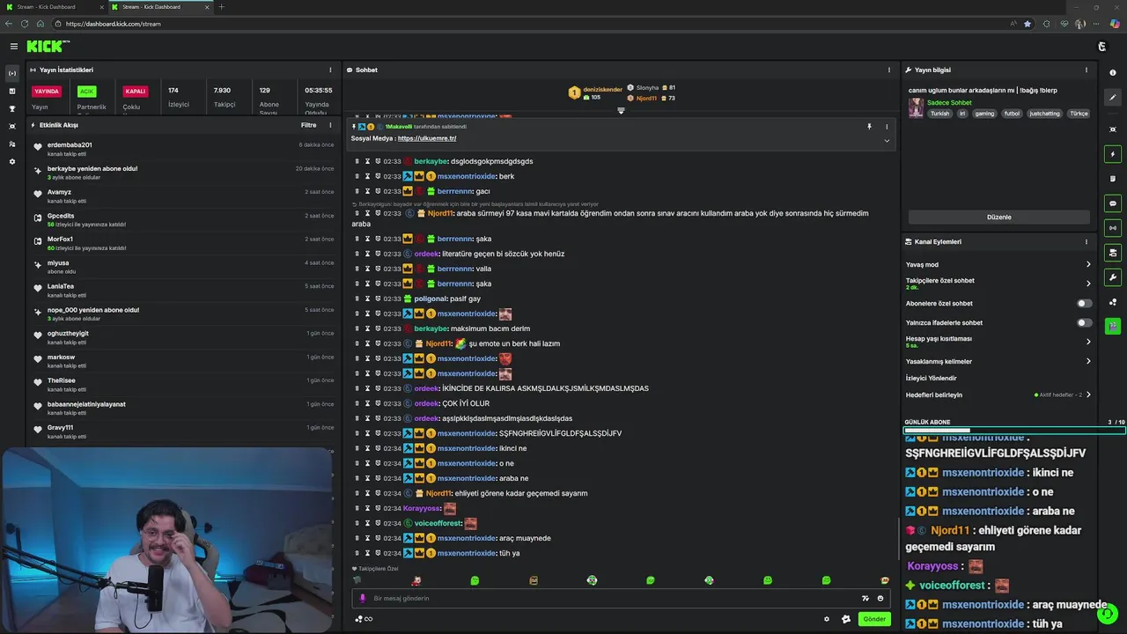Open a new browser tab
This screenshot has height=634, width=1127.
[222, 7]
